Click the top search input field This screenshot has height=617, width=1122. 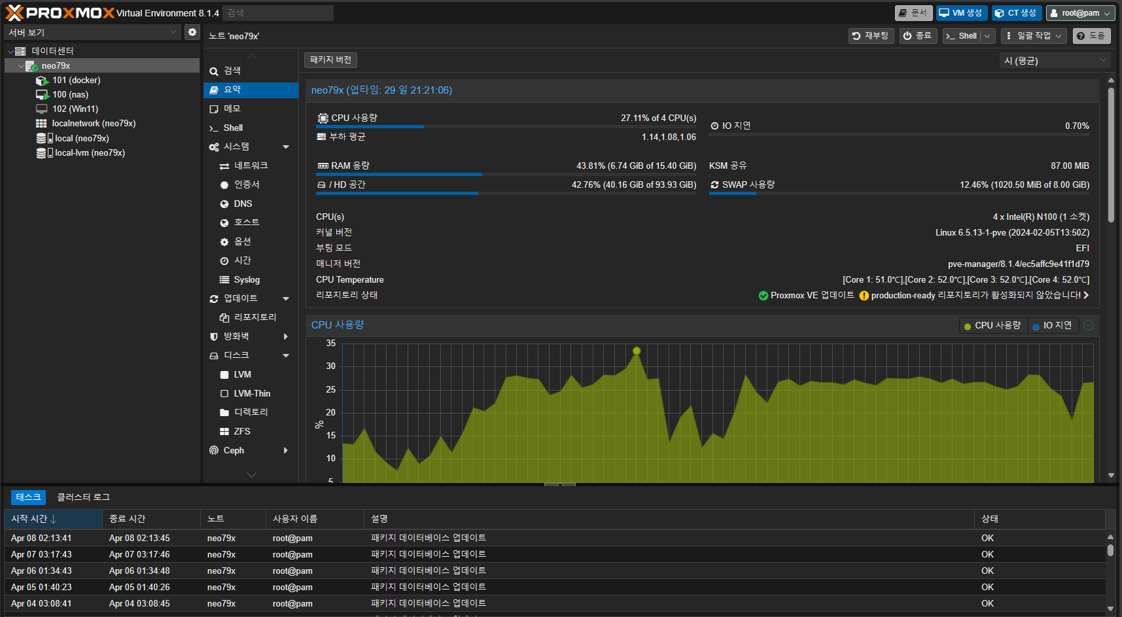tap(278, 13)
